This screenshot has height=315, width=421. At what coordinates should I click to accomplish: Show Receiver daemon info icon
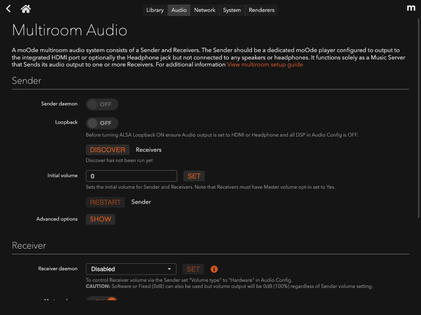coord(214,269)
